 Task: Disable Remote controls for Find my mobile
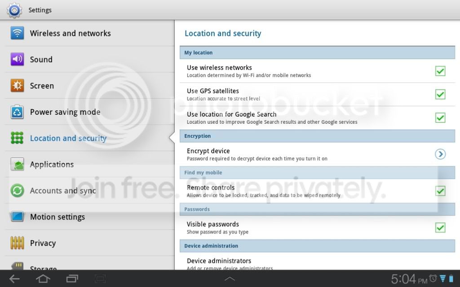440,191
